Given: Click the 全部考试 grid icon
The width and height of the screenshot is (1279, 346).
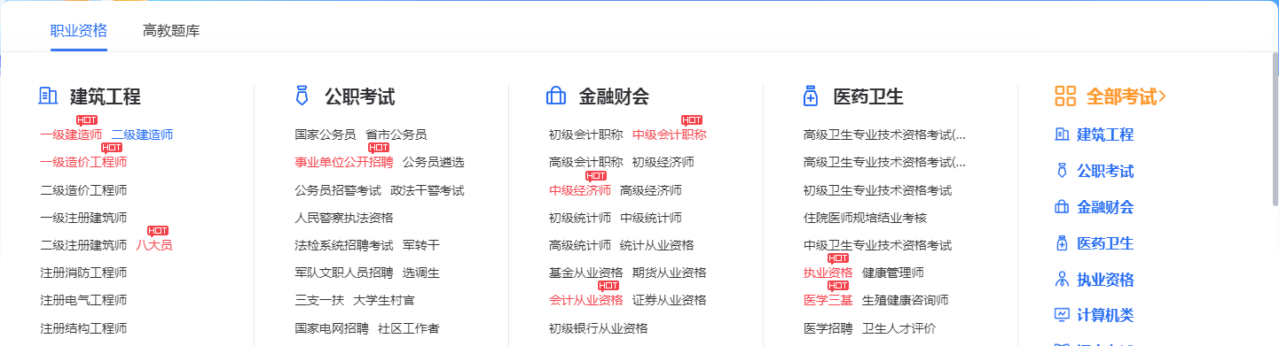Looking at the screenshot, I should (x=1065, y=96).
